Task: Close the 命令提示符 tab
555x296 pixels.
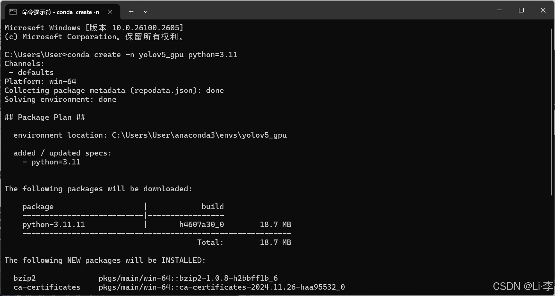Action: pos(110,11)
